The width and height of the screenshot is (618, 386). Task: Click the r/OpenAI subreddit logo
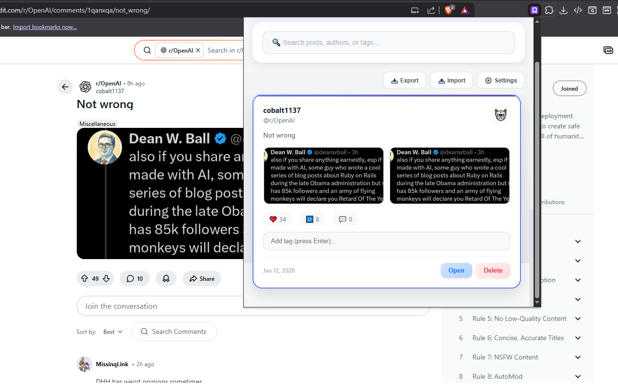tap(85, 87)
